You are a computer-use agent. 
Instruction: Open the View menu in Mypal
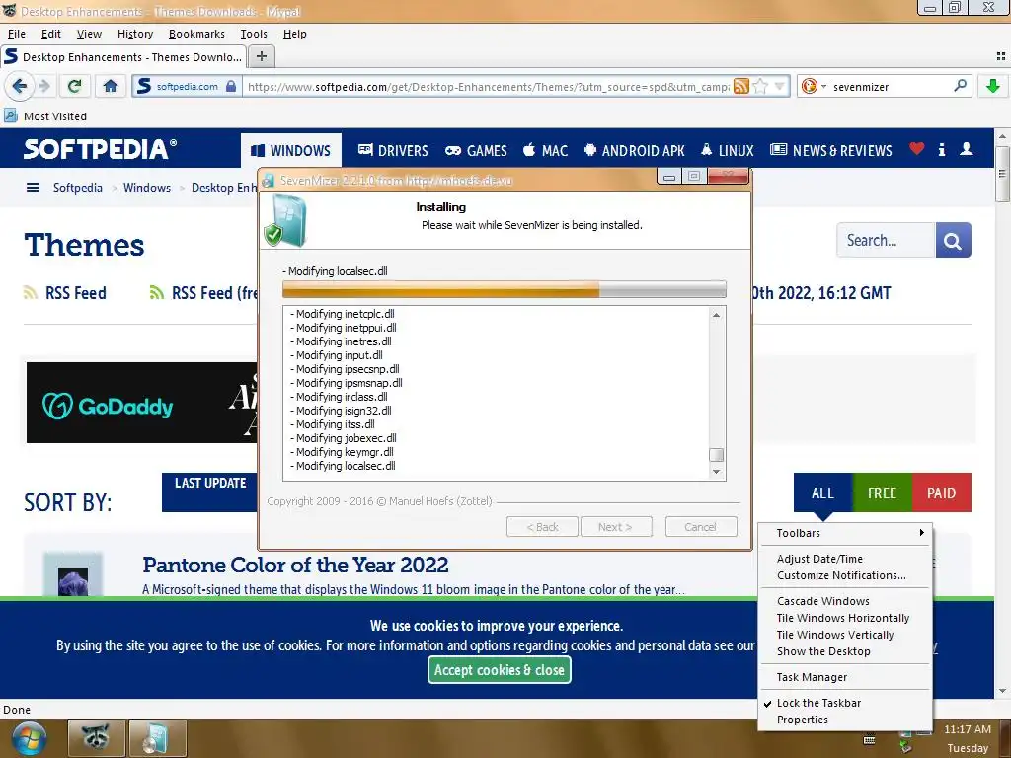point(89,34)
